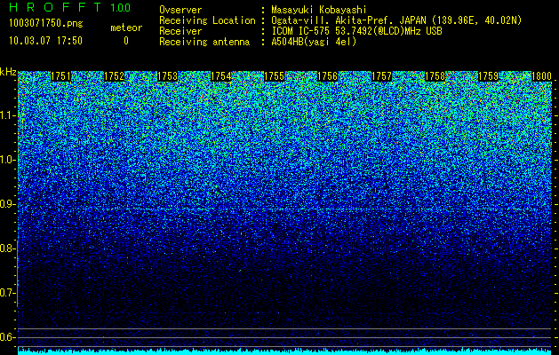Click the filename 1003071750.png
559x355 pixels.
pyautogui.click(x=46, y=24)
